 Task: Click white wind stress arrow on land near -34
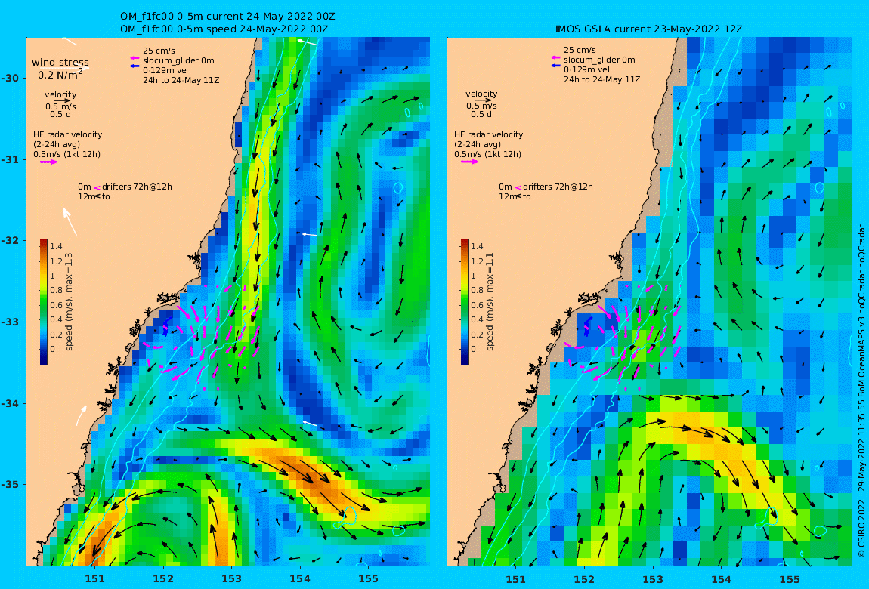click(82, 415)
